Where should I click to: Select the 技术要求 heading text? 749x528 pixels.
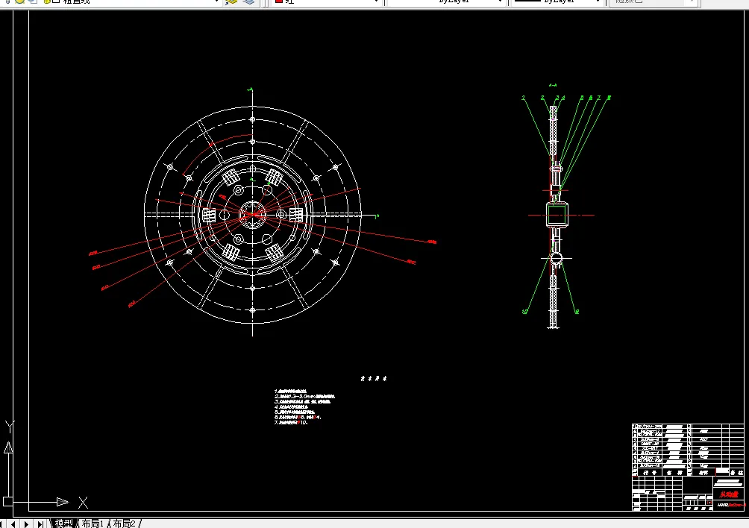pyautogui.click(x=374, y=379)
